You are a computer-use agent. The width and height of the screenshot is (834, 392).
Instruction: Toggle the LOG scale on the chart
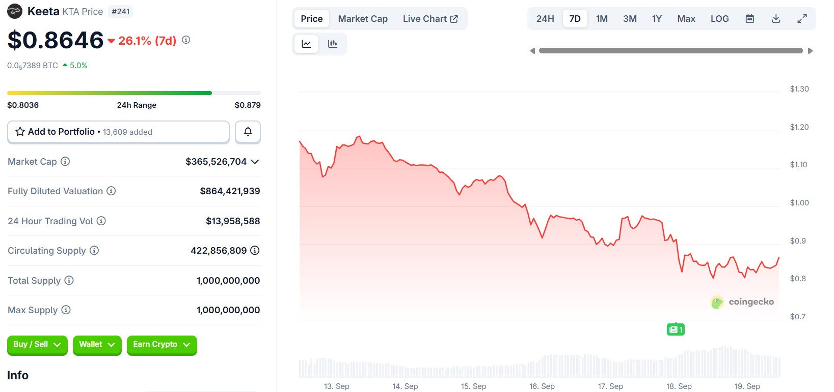[x=719, y=18]
